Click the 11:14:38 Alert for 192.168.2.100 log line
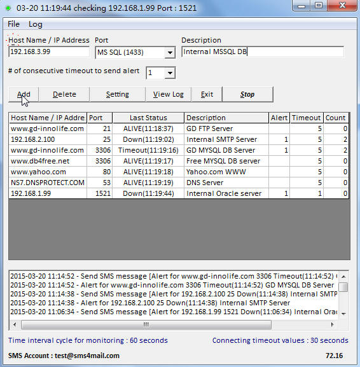Image resolution: width=360 pixels, height=367 pixels. coord(150,303)
